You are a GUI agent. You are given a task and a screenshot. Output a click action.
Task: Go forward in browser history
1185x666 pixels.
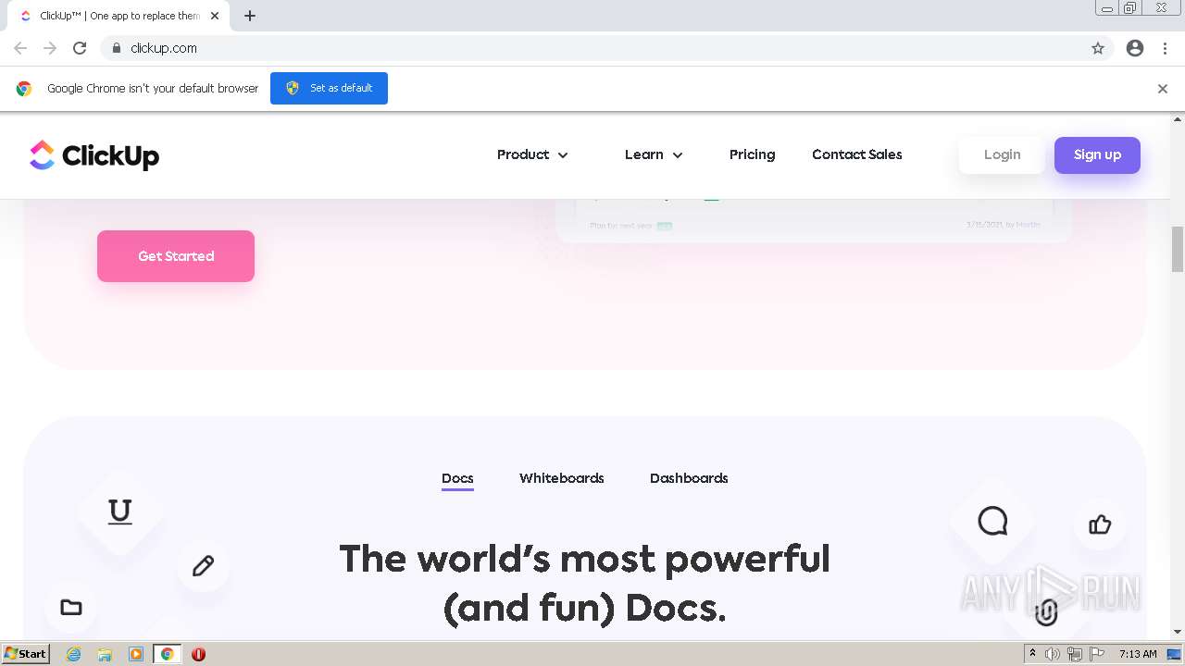50,48
